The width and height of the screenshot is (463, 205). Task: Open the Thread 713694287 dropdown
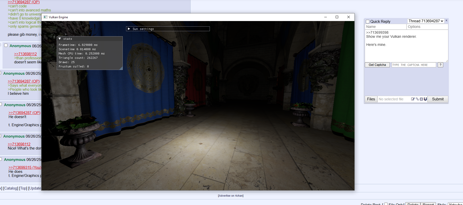(x=426, y=21)
